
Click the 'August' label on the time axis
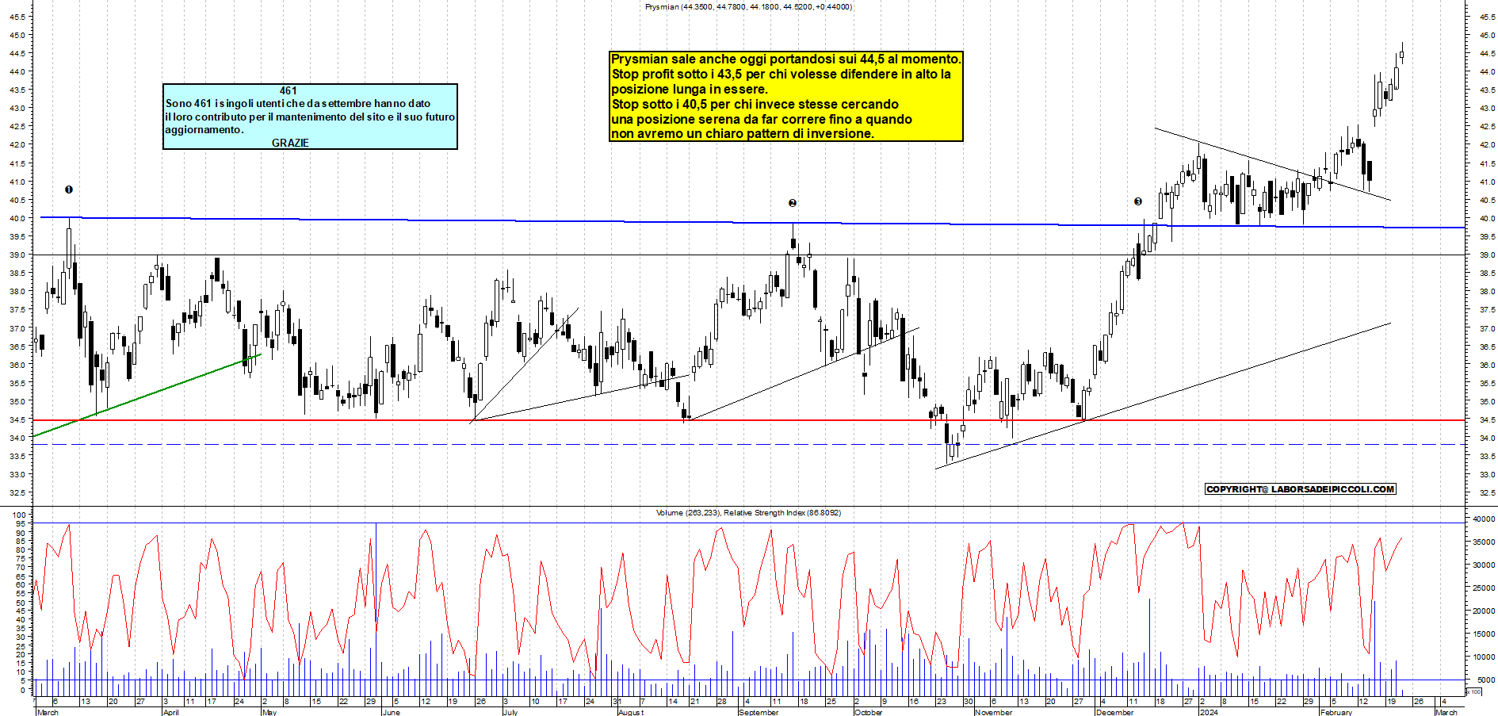(631, 712)
